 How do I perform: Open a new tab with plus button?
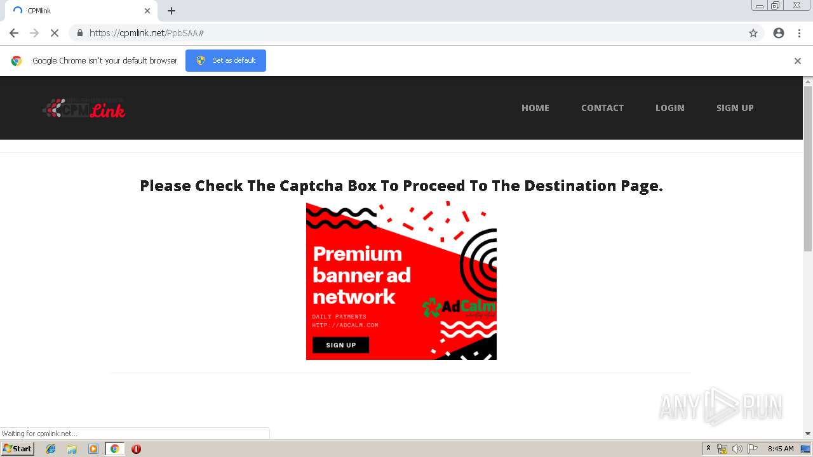click(171, 11)
